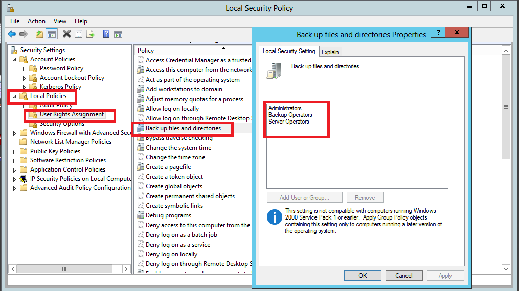Screen dimensions: 519x291
Task: Click the Local Security Policy title bar icon
Action: (11, 8)
